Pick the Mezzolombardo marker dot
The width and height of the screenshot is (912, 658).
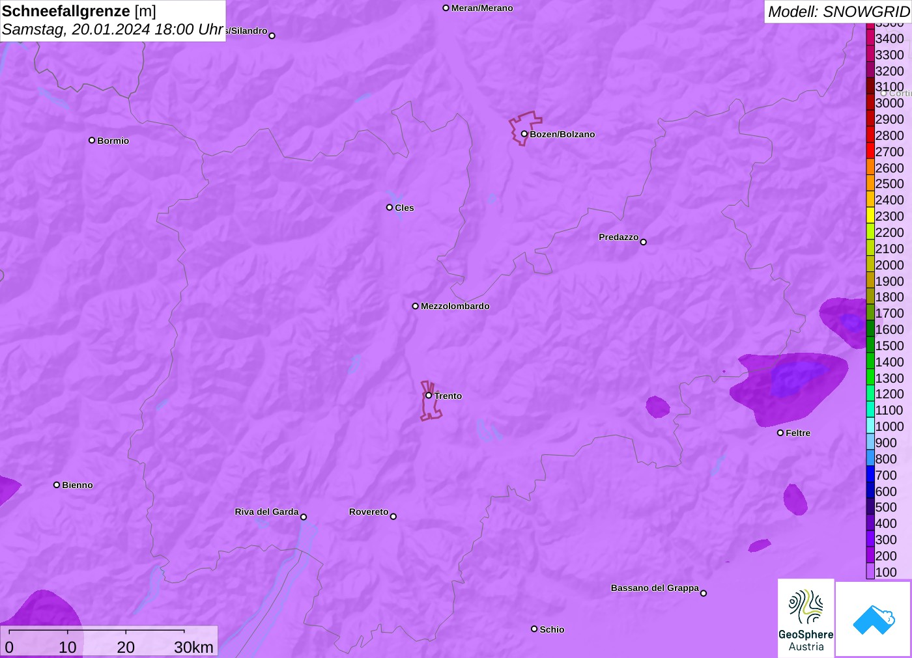(416, 306)
